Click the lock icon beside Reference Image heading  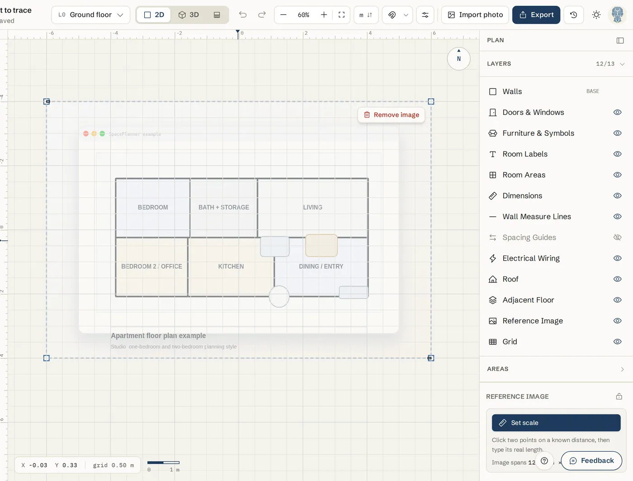click(x=619, y=396)
